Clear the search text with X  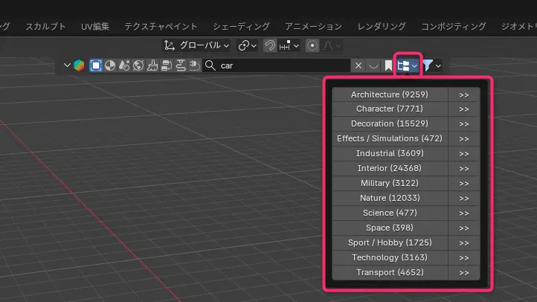[358, 65]
